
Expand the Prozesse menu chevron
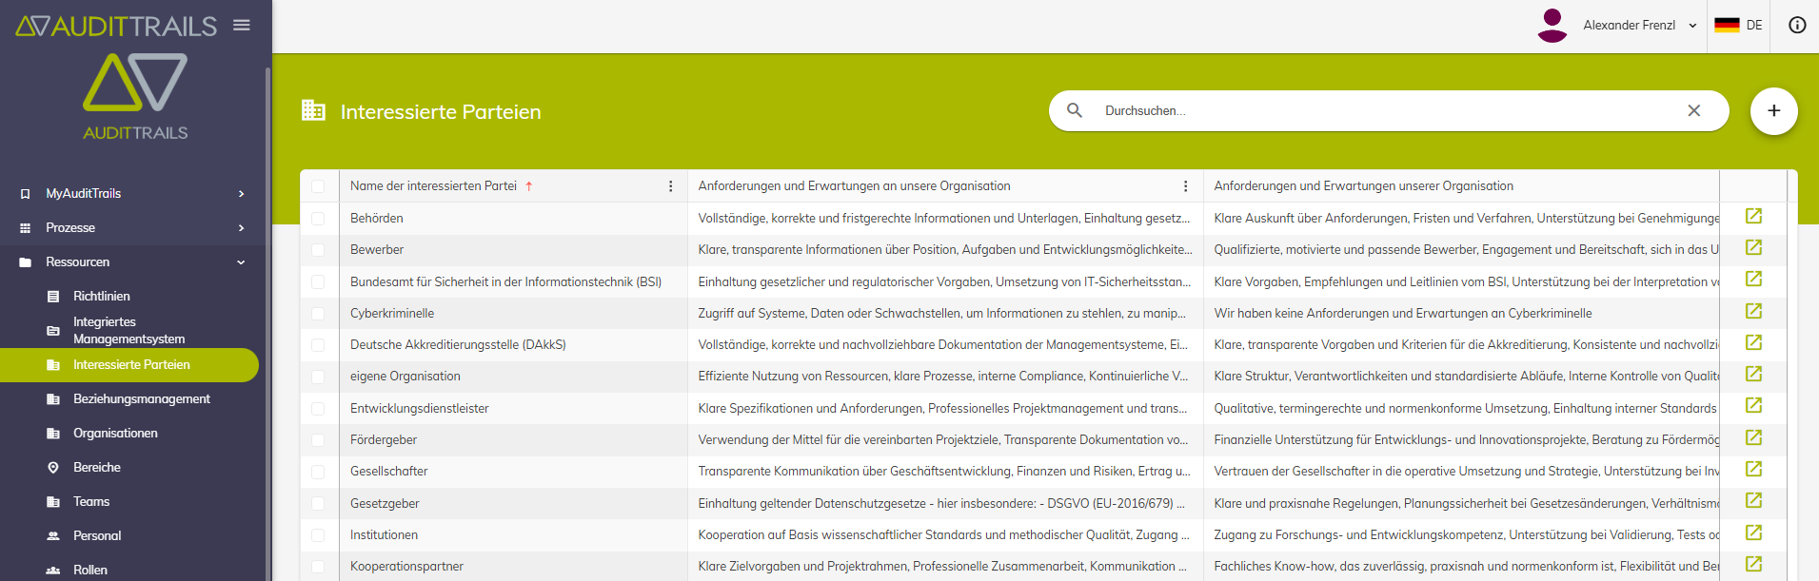tap(241, 228)
